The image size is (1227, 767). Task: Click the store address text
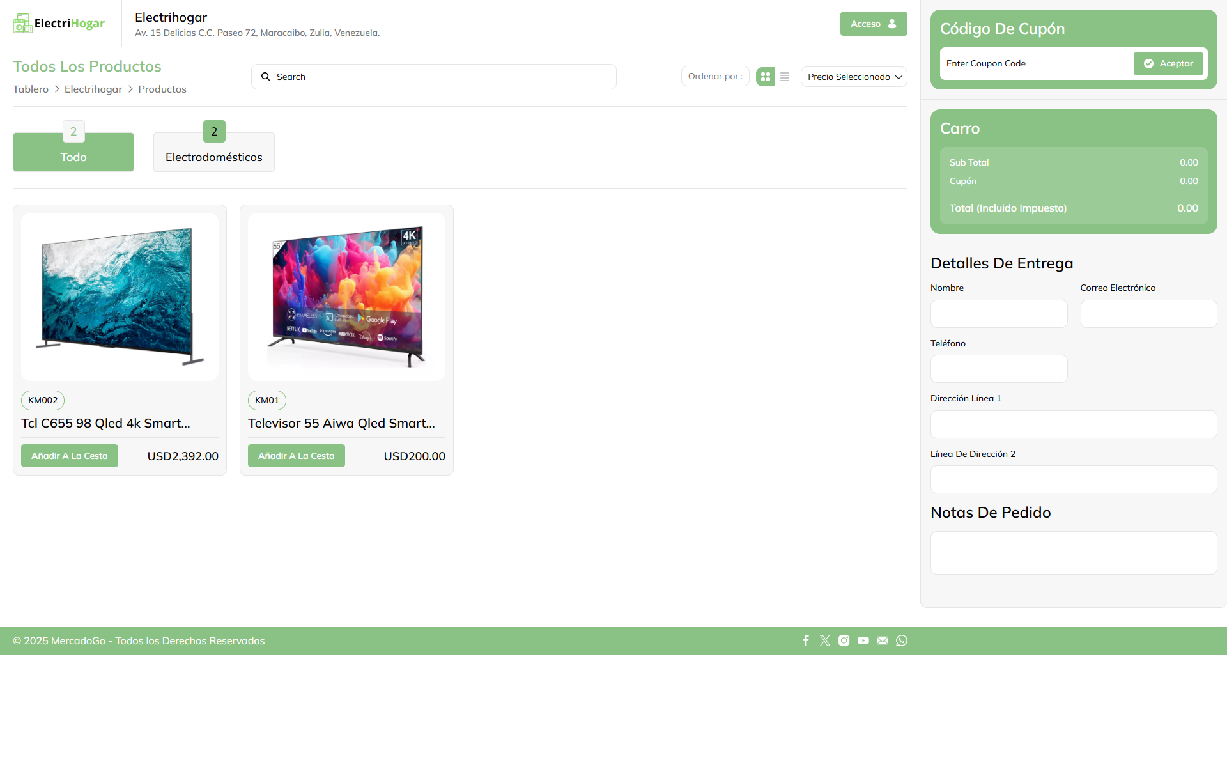[x=257, y=33]
